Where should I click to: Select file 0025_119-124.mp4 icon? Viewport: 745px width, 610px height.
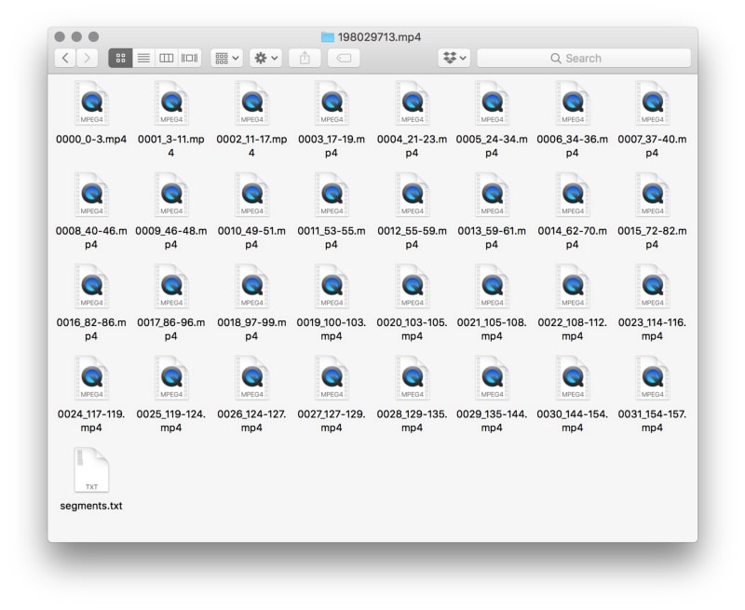[x=171, y=378]
